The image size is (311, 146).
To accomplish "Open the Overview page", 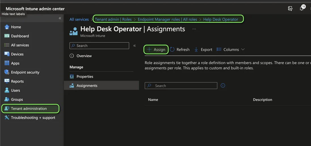I will tap(84, 56).
